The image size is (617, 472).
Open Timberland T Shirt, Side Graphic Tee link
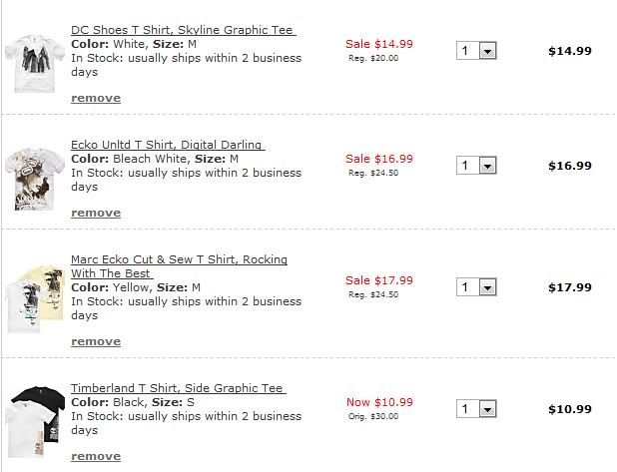179,388
